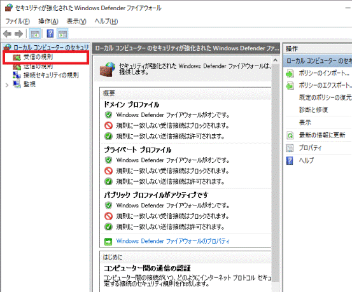Open the 操作(A) menu
This screenshot has height=292, width=352.
point(48,22)
